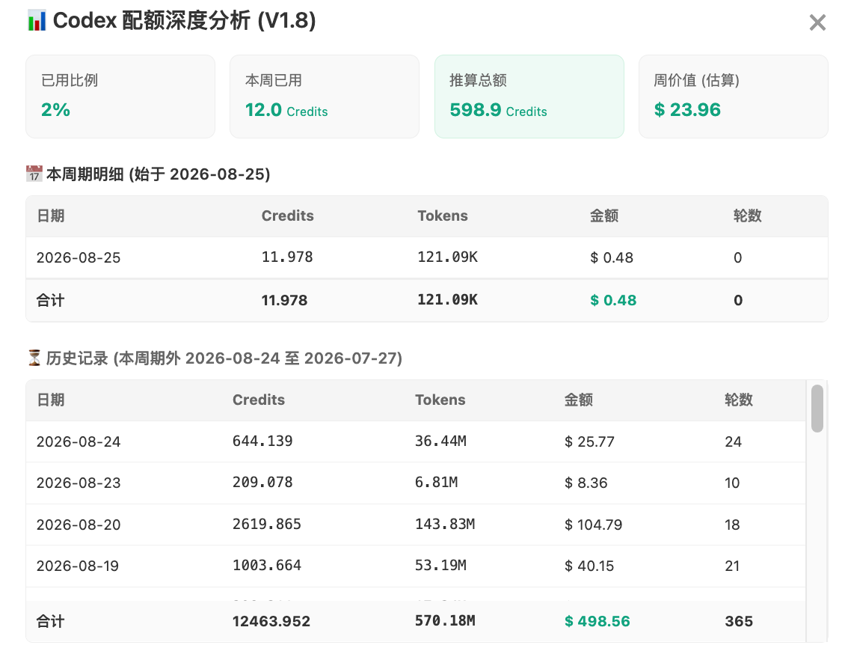Click the title Codex 配额深度分析 (V1.8)
Screen dimensions: 845x654
pos(184,21)
